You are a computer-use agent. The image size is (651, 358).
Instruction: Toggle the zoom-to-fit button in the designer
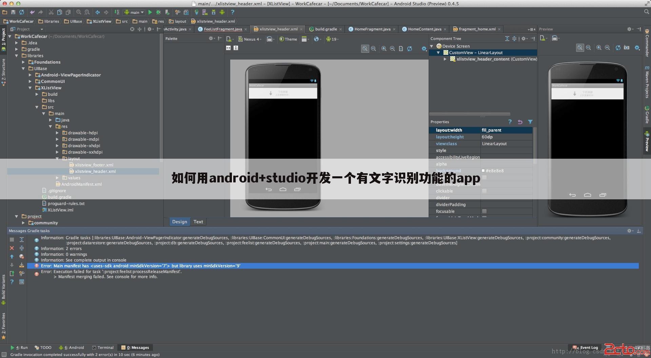pyautogui.click(x=365, y=49)
